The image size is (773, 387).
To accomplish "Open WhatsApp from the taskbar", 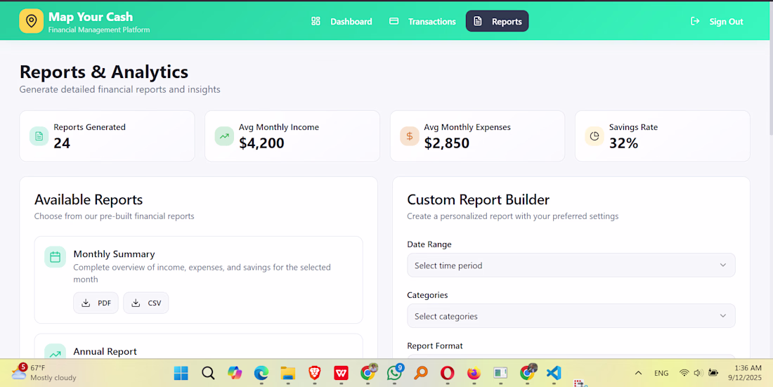I will [394, 373].
